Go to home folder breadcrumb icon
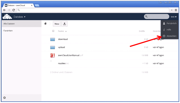The image size is (180, 103). coord(45,24)
